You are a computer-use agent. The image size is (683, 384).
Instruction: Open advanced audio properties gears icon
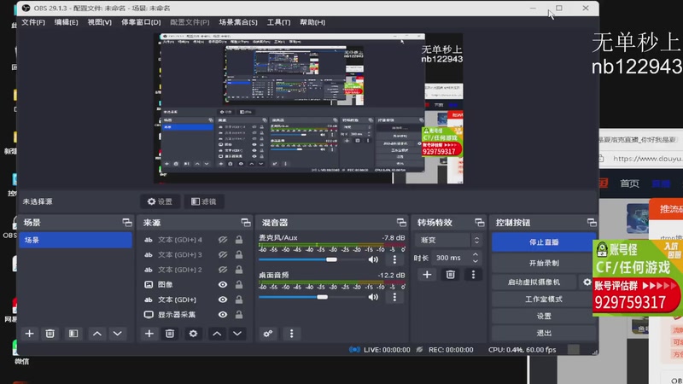[268, 334]
